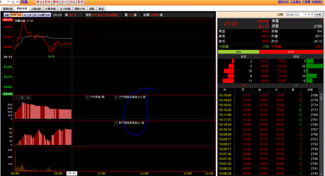Go to next date with right arrow
Screen dimensions: 325x176
[x=312, y=14]
